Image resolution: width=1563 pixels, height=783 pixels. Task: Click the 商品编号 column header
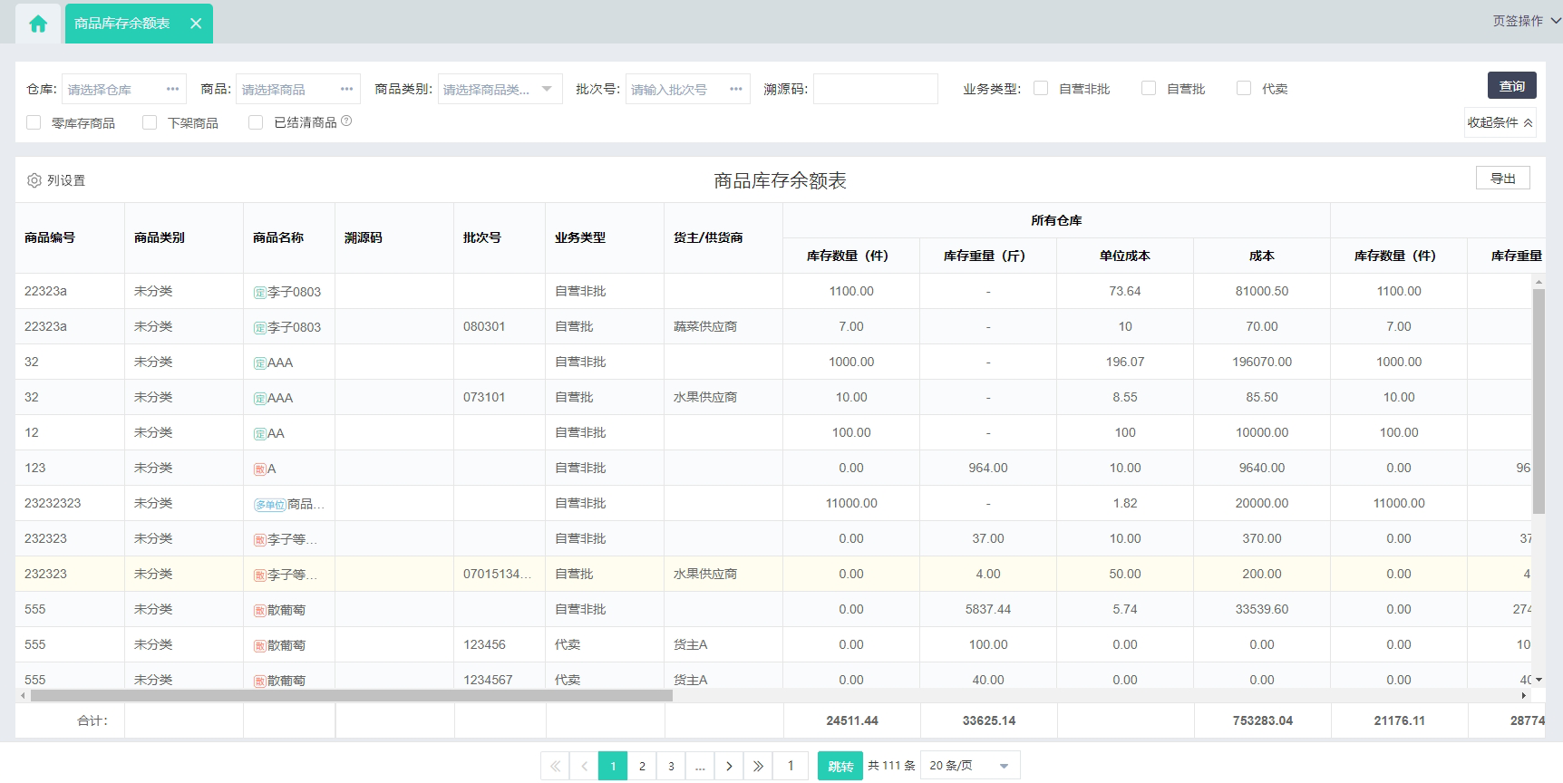pyautogui.click(x=70, y=237)
